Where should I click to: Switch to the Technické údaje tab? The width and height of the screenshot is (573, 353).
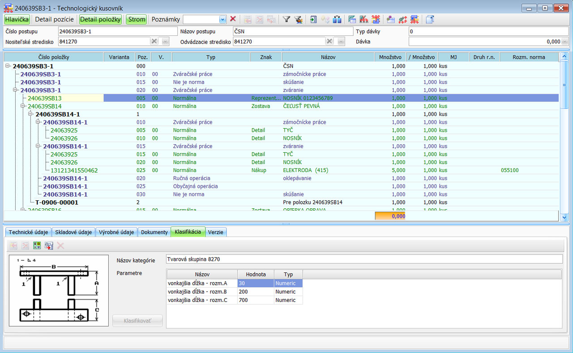(x=28, y=232)
